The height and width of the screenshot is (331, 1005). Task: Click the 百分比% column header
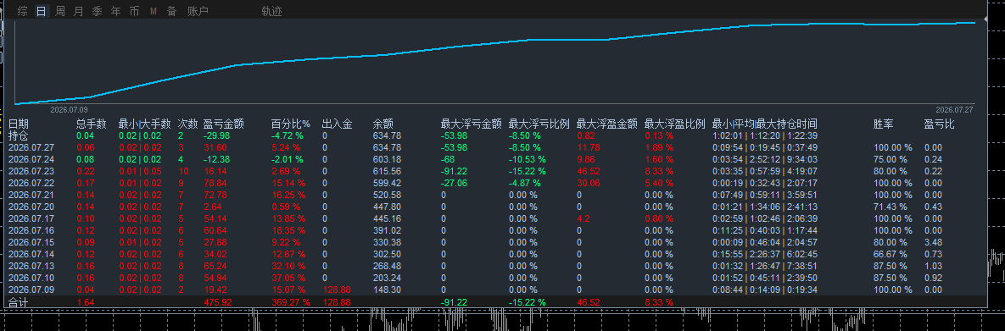290,124
